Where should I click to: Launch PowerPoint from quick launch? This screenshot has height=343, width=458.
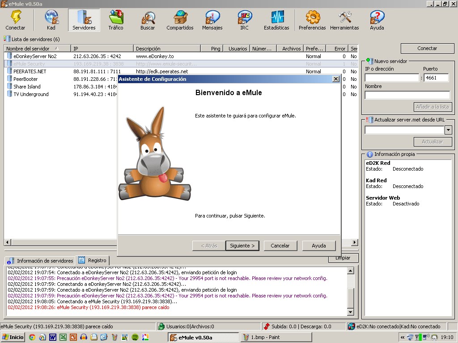[x=73, y=338]
